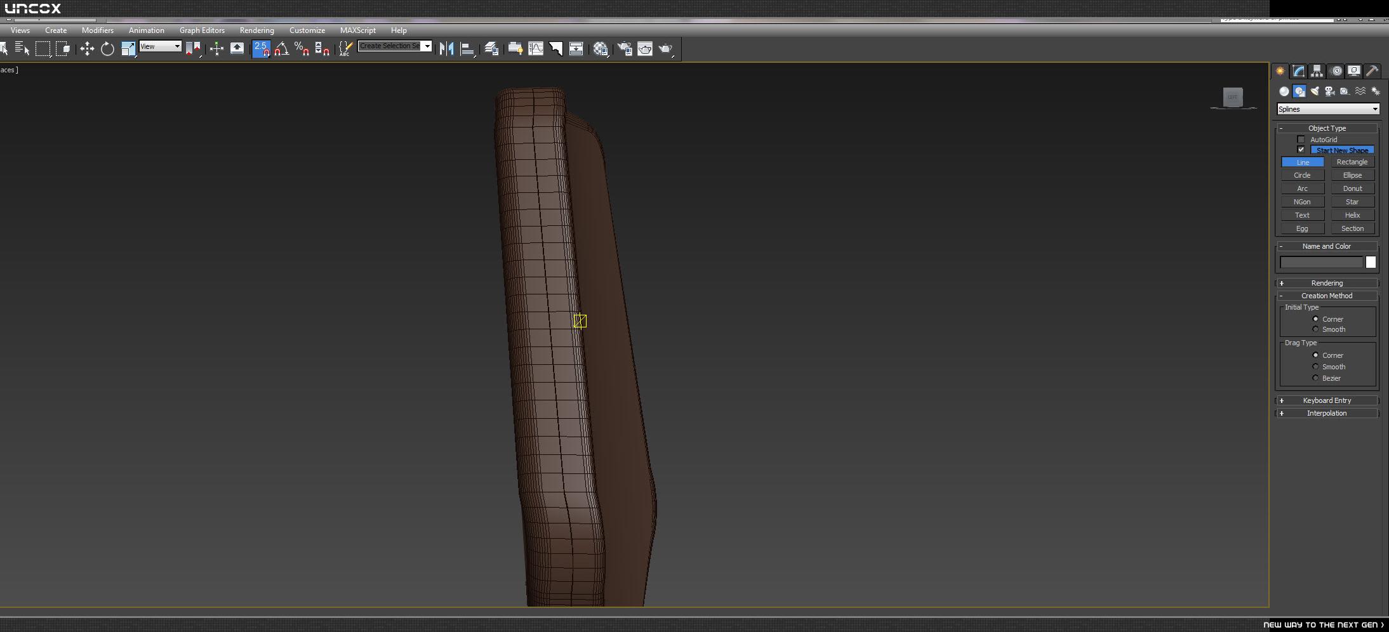Open the View reference coordinate dropdown
Screen dimensions: 1389x632
(161, 46)
